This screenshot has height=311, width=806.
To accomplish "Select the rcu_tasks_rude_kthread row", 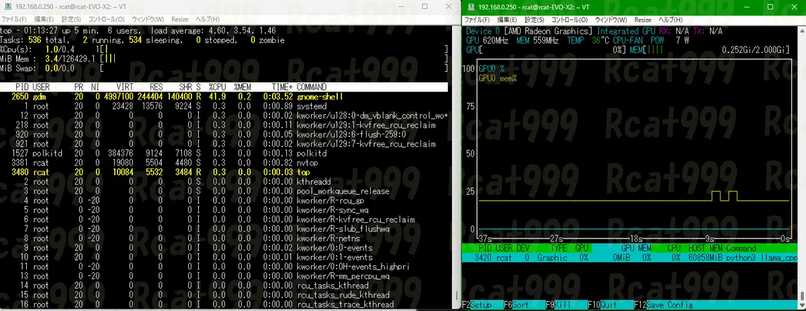I will coord(224,294).
